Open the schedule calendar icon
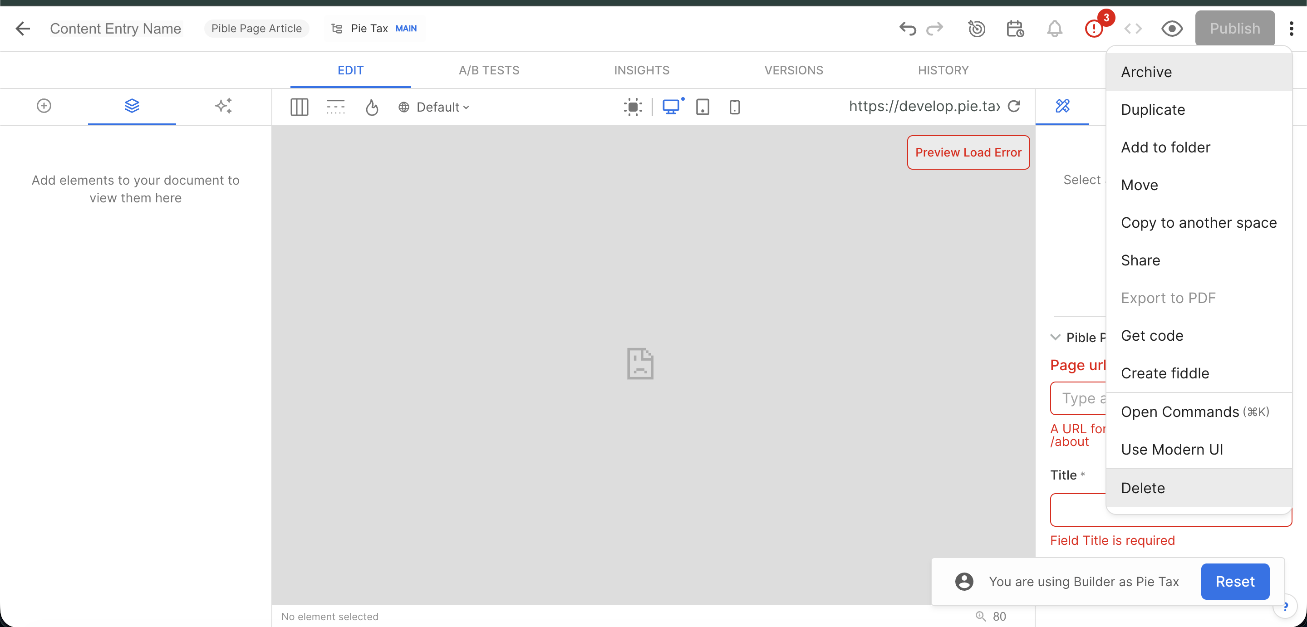 pyautogui.click(x=1015, y=29)
